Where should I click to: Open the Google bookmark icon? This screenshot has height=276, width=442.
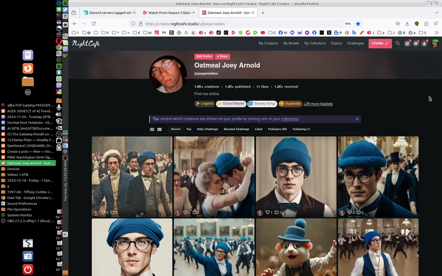coord(186,33)
